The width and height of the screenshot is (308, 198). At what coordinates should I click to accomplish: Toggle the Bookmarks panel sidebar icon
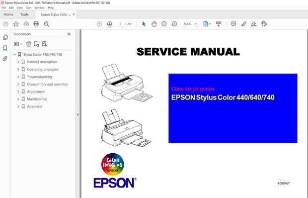click(5, 48)
